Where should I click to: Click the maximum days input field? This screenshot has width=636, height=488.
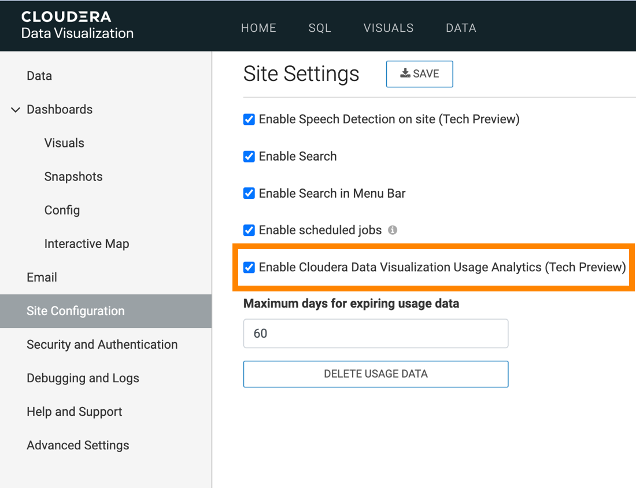(376, 334)
